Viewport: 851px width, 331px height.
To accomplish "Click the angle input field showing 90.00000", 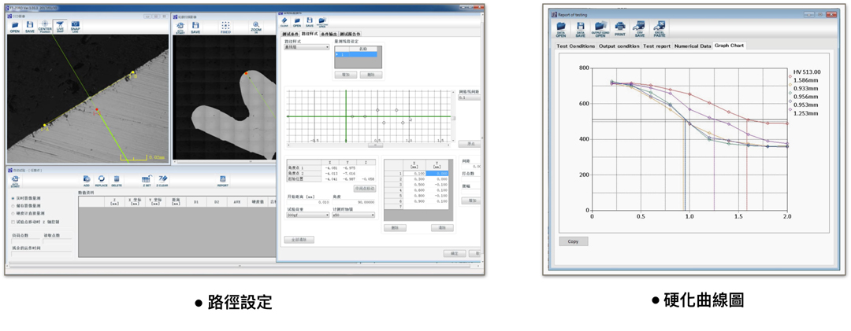I will coord(353,203).
